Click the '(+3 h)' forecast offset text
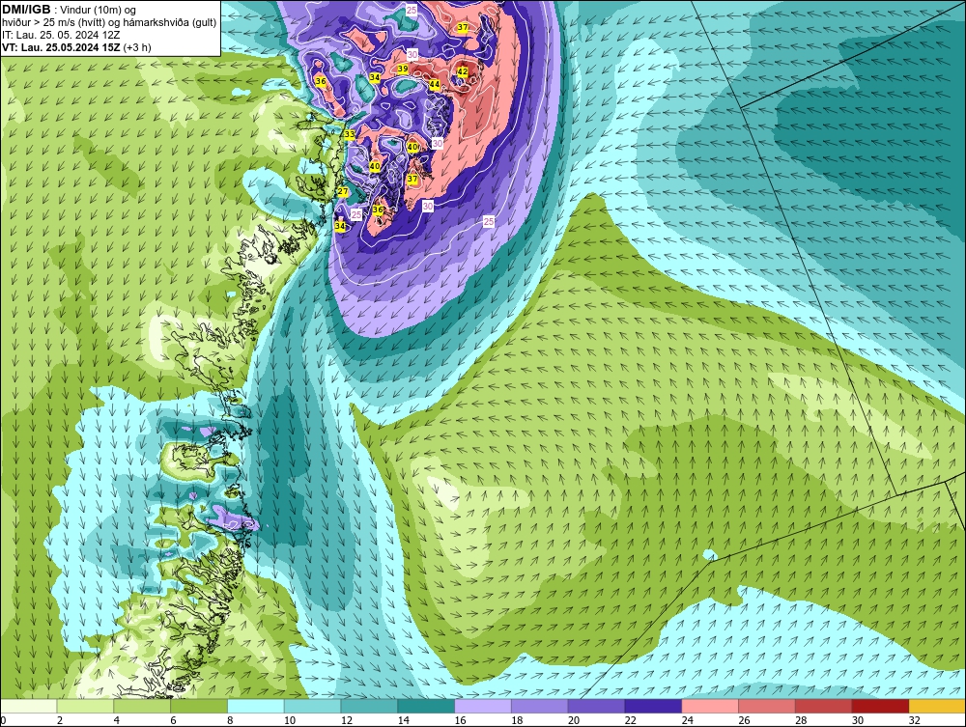 click(137, 47)
